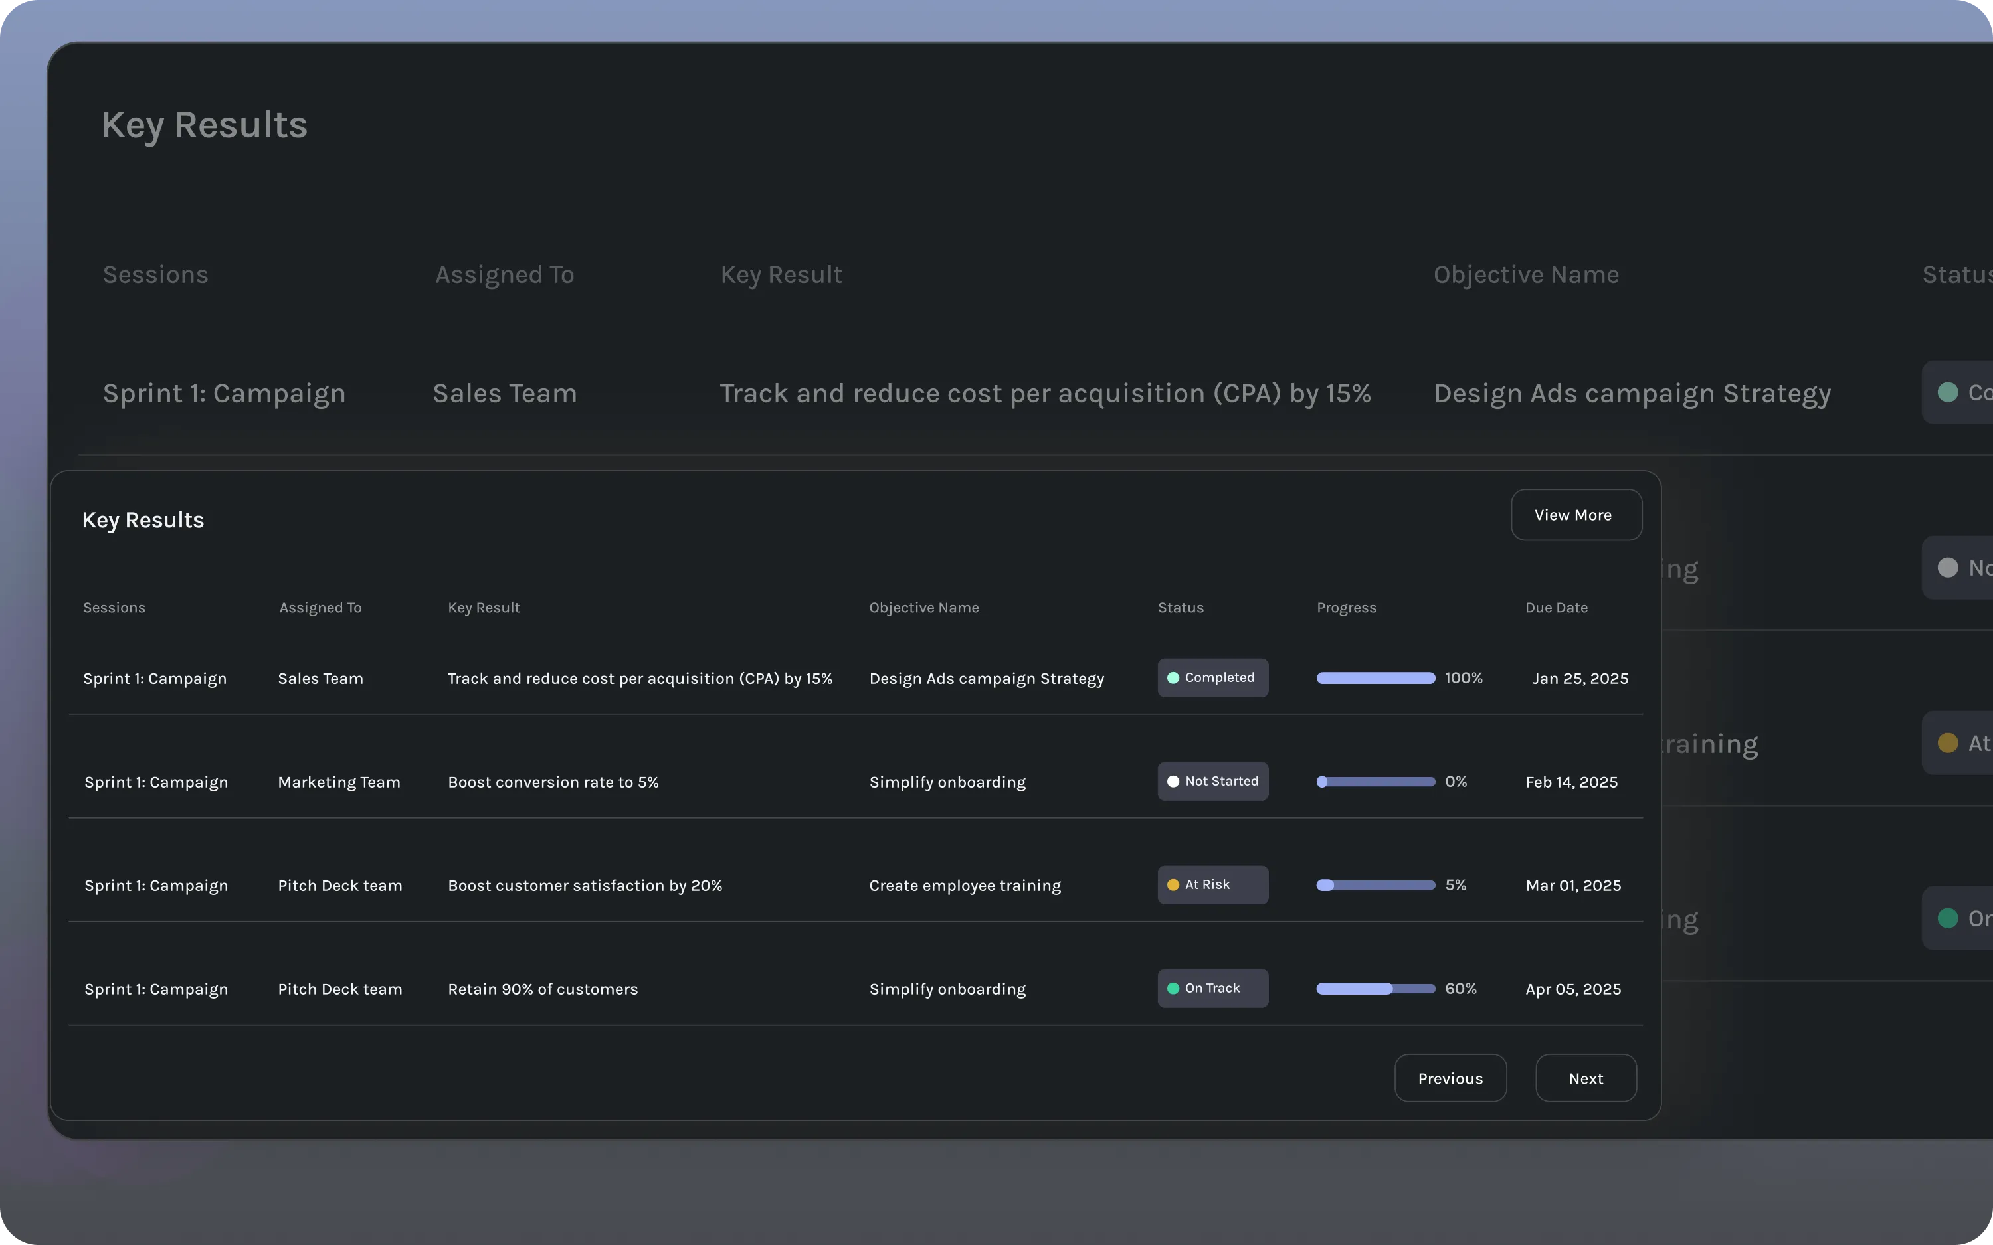Click the 0% progress bar

(1375, 782)
